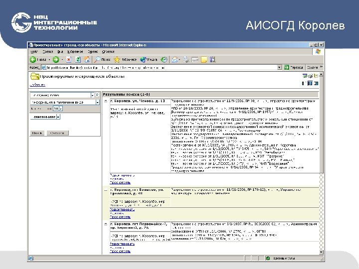Click the Refresh page icon
Viewport: 359px width, 269px height.
78,60
